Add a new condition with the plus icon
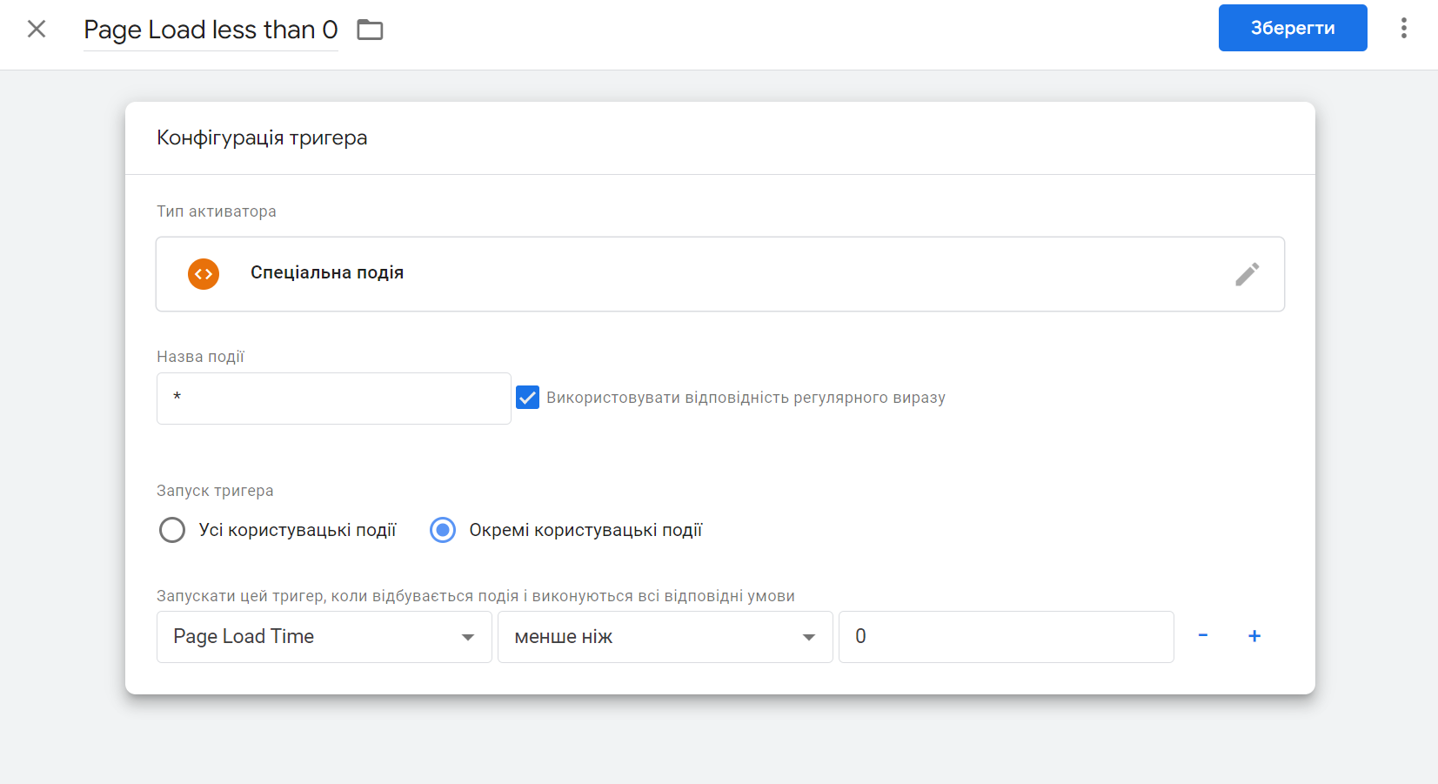The height and width of the screenshot is (784, 1438). coord(1254,635)
